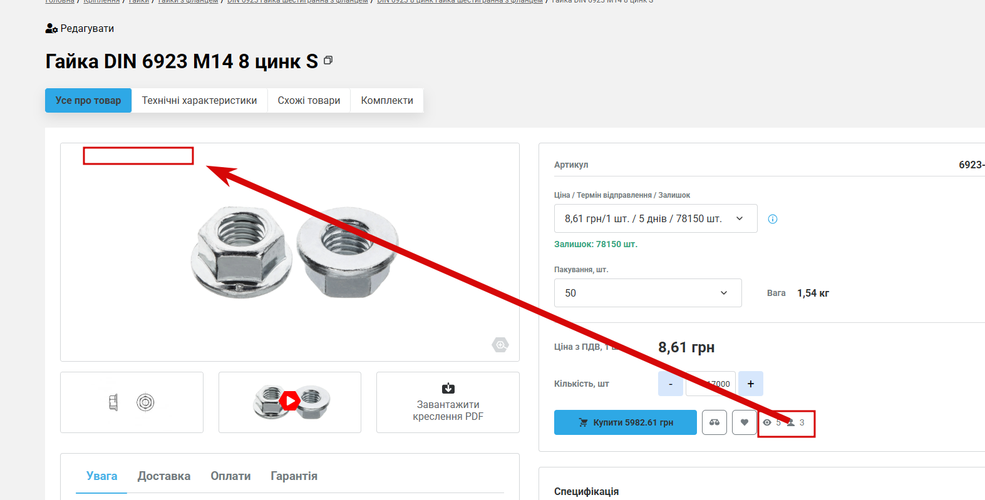This screenshot has height=500, width=985.
Task: Play the product video thumbnail
Action: pos(290,402)
